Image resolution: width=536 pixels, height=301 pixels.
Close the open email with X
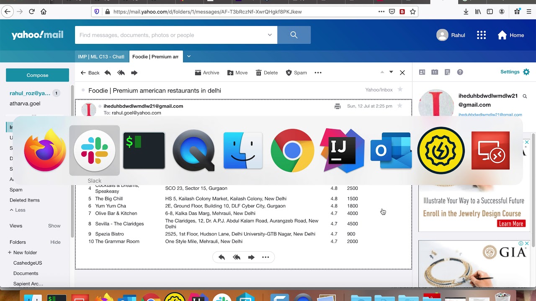[x=402, y=73]
